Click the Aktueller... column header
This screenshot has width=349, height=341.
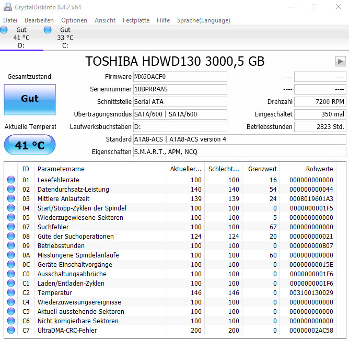186,169
